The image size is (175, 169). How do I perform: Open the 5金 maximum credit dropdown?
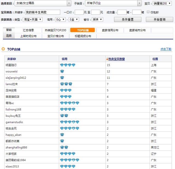click(x=74, y=20)
